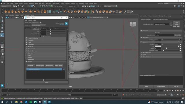Image resolution: width=185 pixels, height=104 pixels.
Task: Click the Arnold update 'A' icon
Action: click(x=66, y=24)
